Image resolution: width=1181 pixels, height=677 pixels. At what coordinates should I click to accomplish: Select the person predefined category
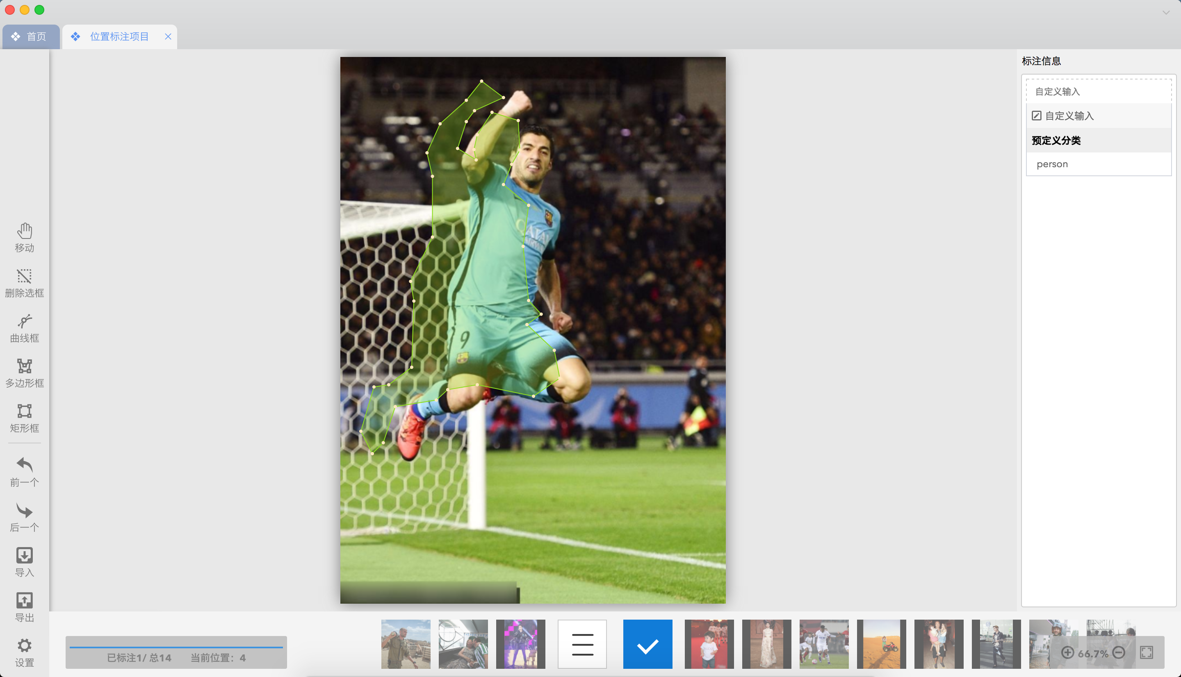click(1099, 164)
